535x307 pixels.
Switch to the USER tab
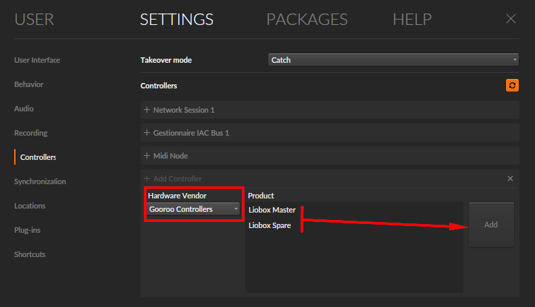point(34,20)
